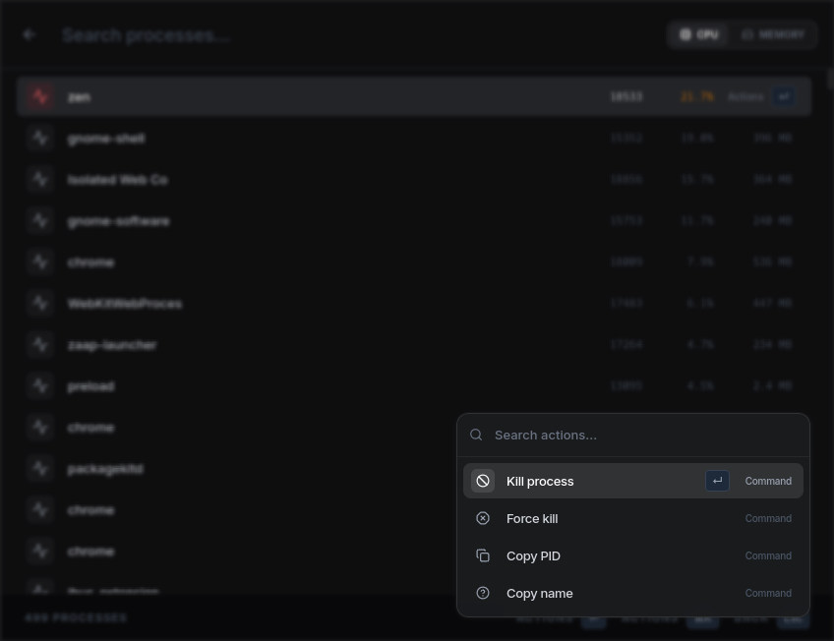This screenshot has width=834, height=641.
Task: Choose the Force kill action
Action: pos(633,518)
